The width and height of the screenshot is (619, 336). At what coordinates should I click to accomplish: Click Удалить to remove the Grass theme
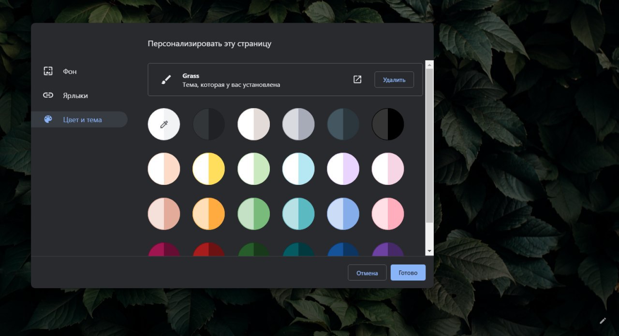click(x=394, y=80)
